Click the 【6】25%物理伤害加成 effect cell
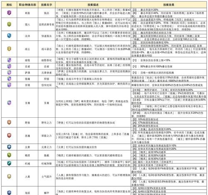The image size is (208, 195). 168,126
